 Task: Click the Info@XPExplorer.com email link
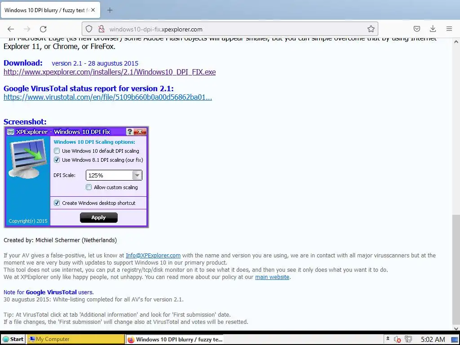[x=153, y=256]
